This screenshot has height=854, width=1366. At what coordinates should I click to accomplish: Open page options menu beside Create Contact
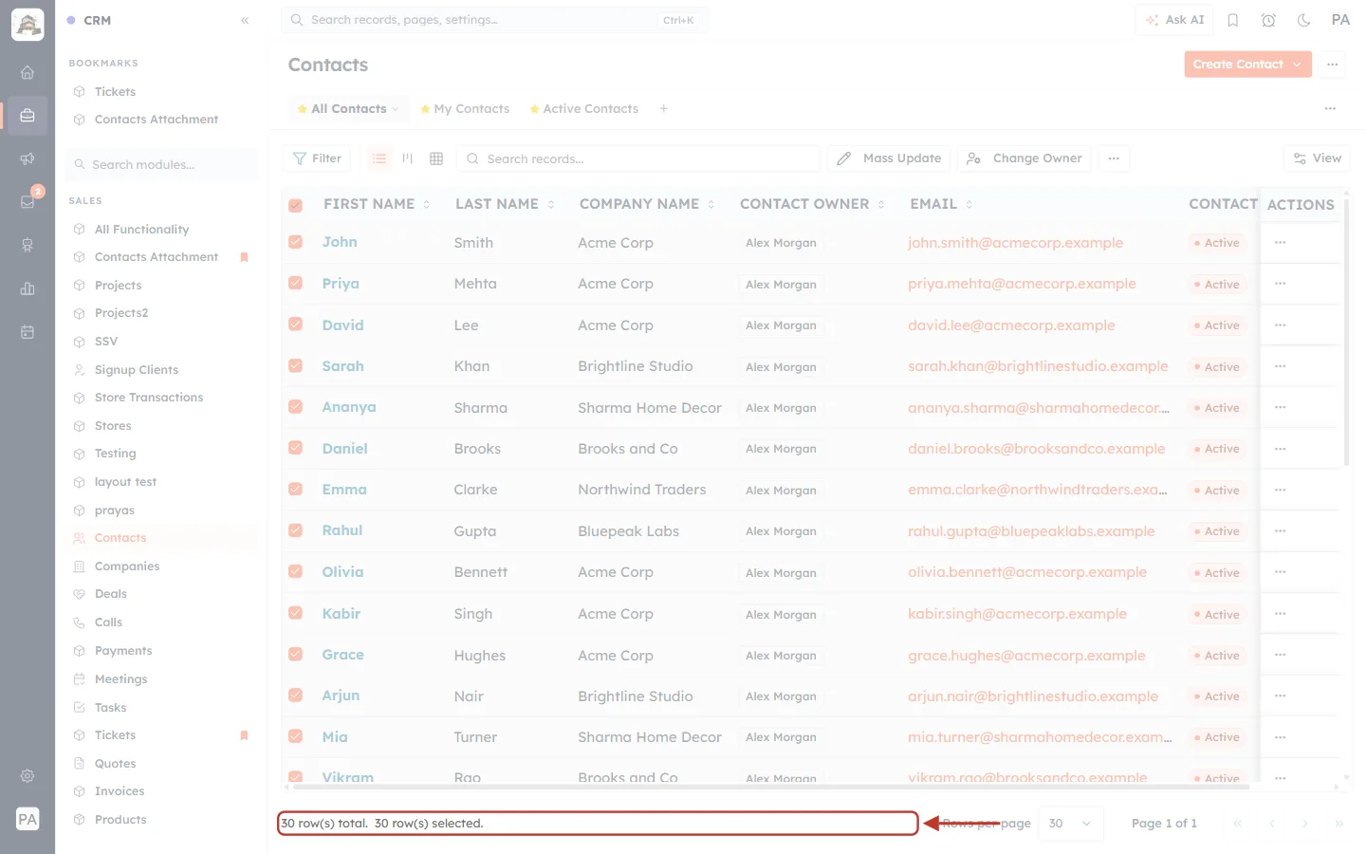1333,65
